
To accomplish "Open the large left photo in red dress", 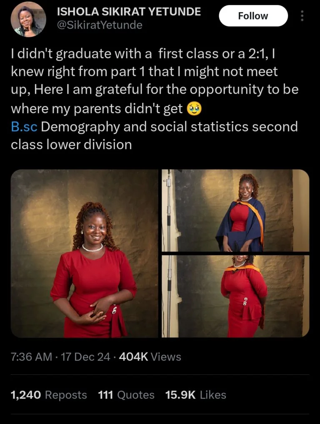I will click(85, 253).
